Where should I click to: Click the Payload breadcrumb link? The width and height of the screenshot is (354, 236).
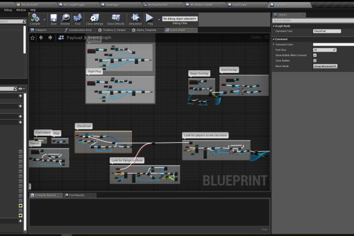click(x=74, y=38)
